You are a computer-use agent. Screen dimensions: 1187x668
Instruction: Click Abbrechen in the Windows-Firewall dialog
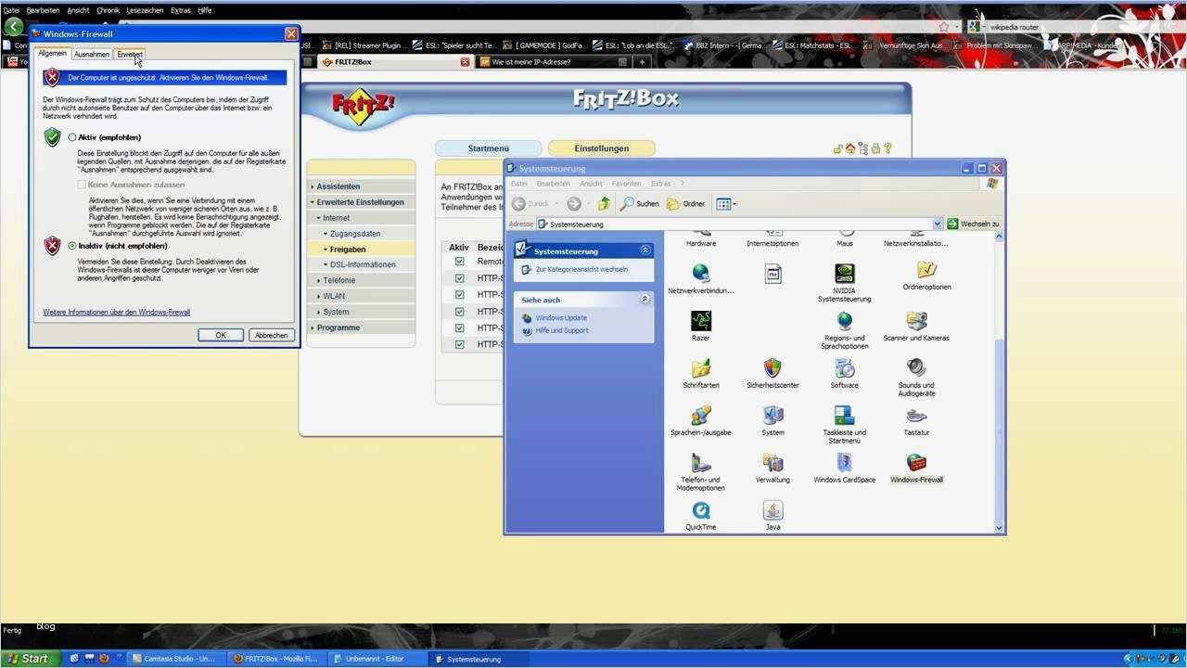click(272, 335)
